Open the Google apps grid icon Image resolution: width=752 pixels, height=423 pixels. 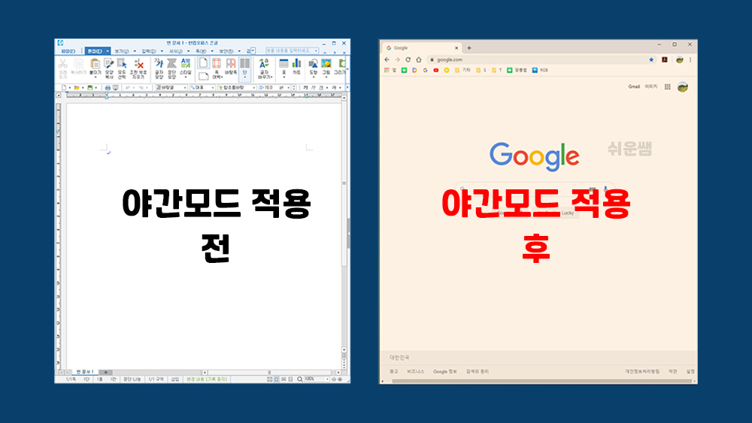pyautogui.click(x=668, y=86)
